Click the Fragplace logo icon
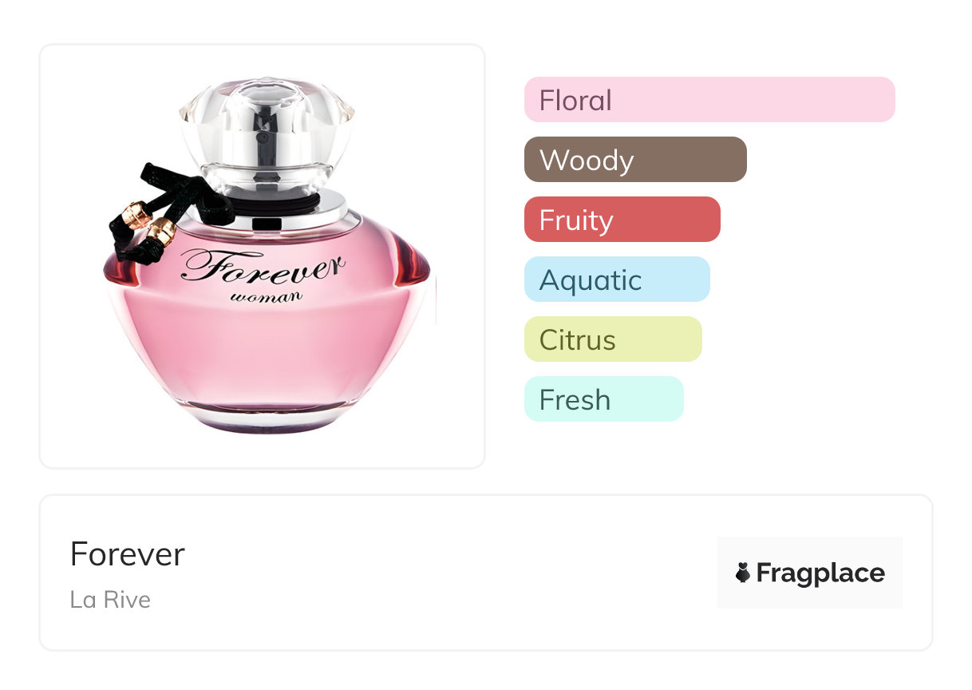 743,573
